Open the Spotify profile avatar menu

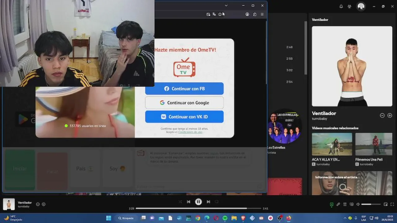pyautogui.click(x=361, y=7)
